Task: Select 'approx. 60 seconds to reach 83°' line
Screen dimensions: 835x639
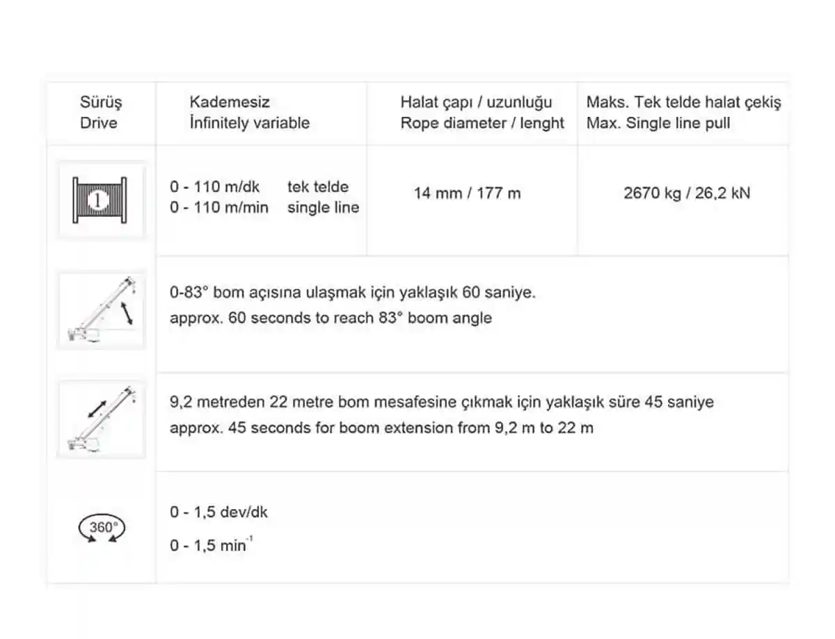Action: pyautogui.click(x=331, y=318)
